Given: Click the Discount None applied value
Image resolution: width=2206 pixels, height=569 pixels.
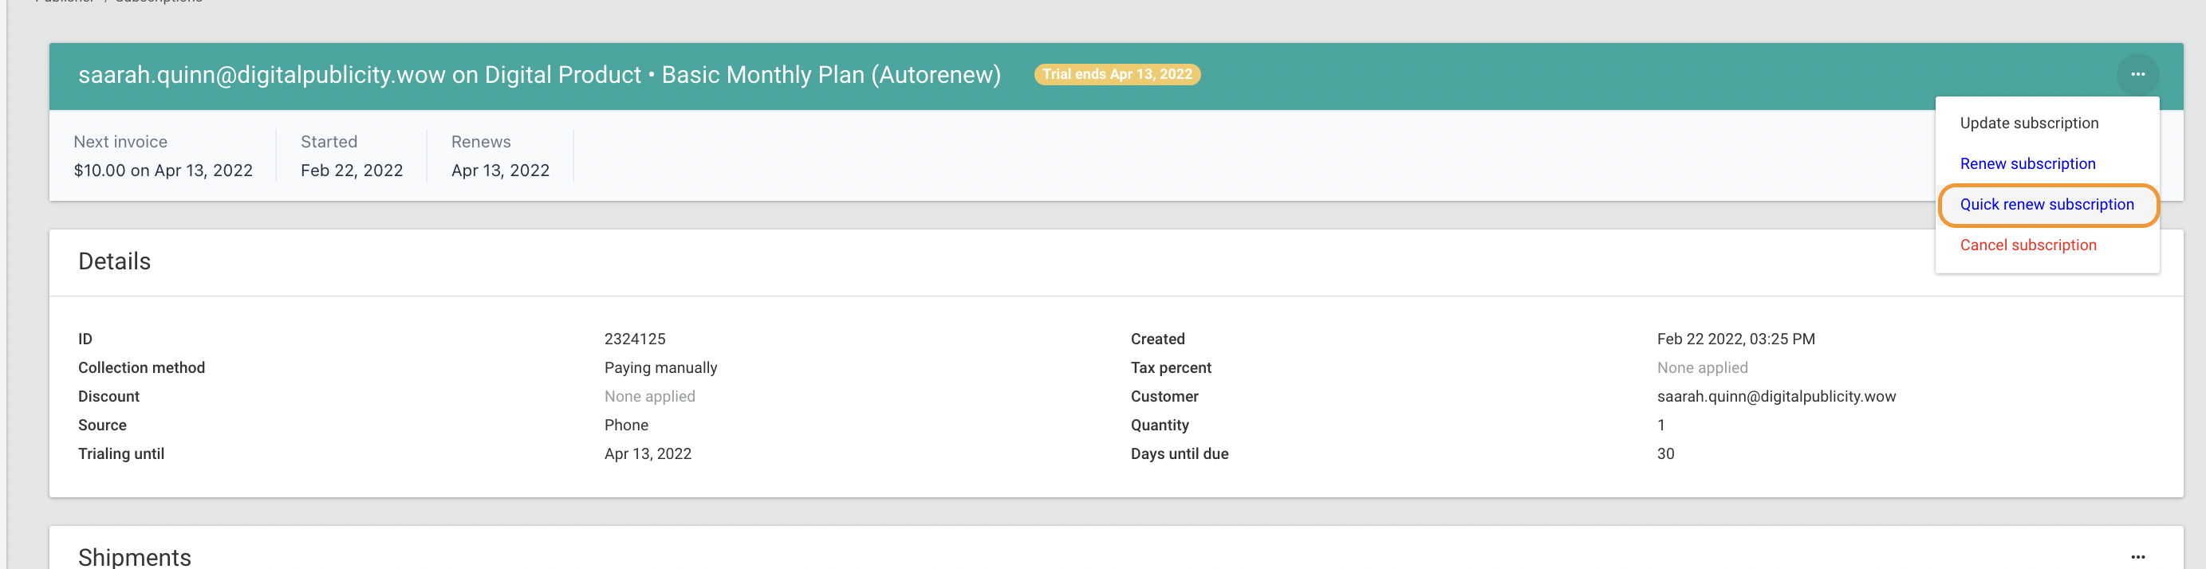Looking at the screenshot, I should pyautogui.click(x=649, y=396).
